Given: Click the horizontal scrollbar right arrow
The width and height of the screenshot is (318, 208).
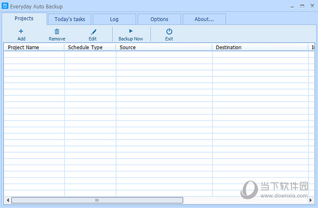Looking at the screenshot, I should coord(311,200).
